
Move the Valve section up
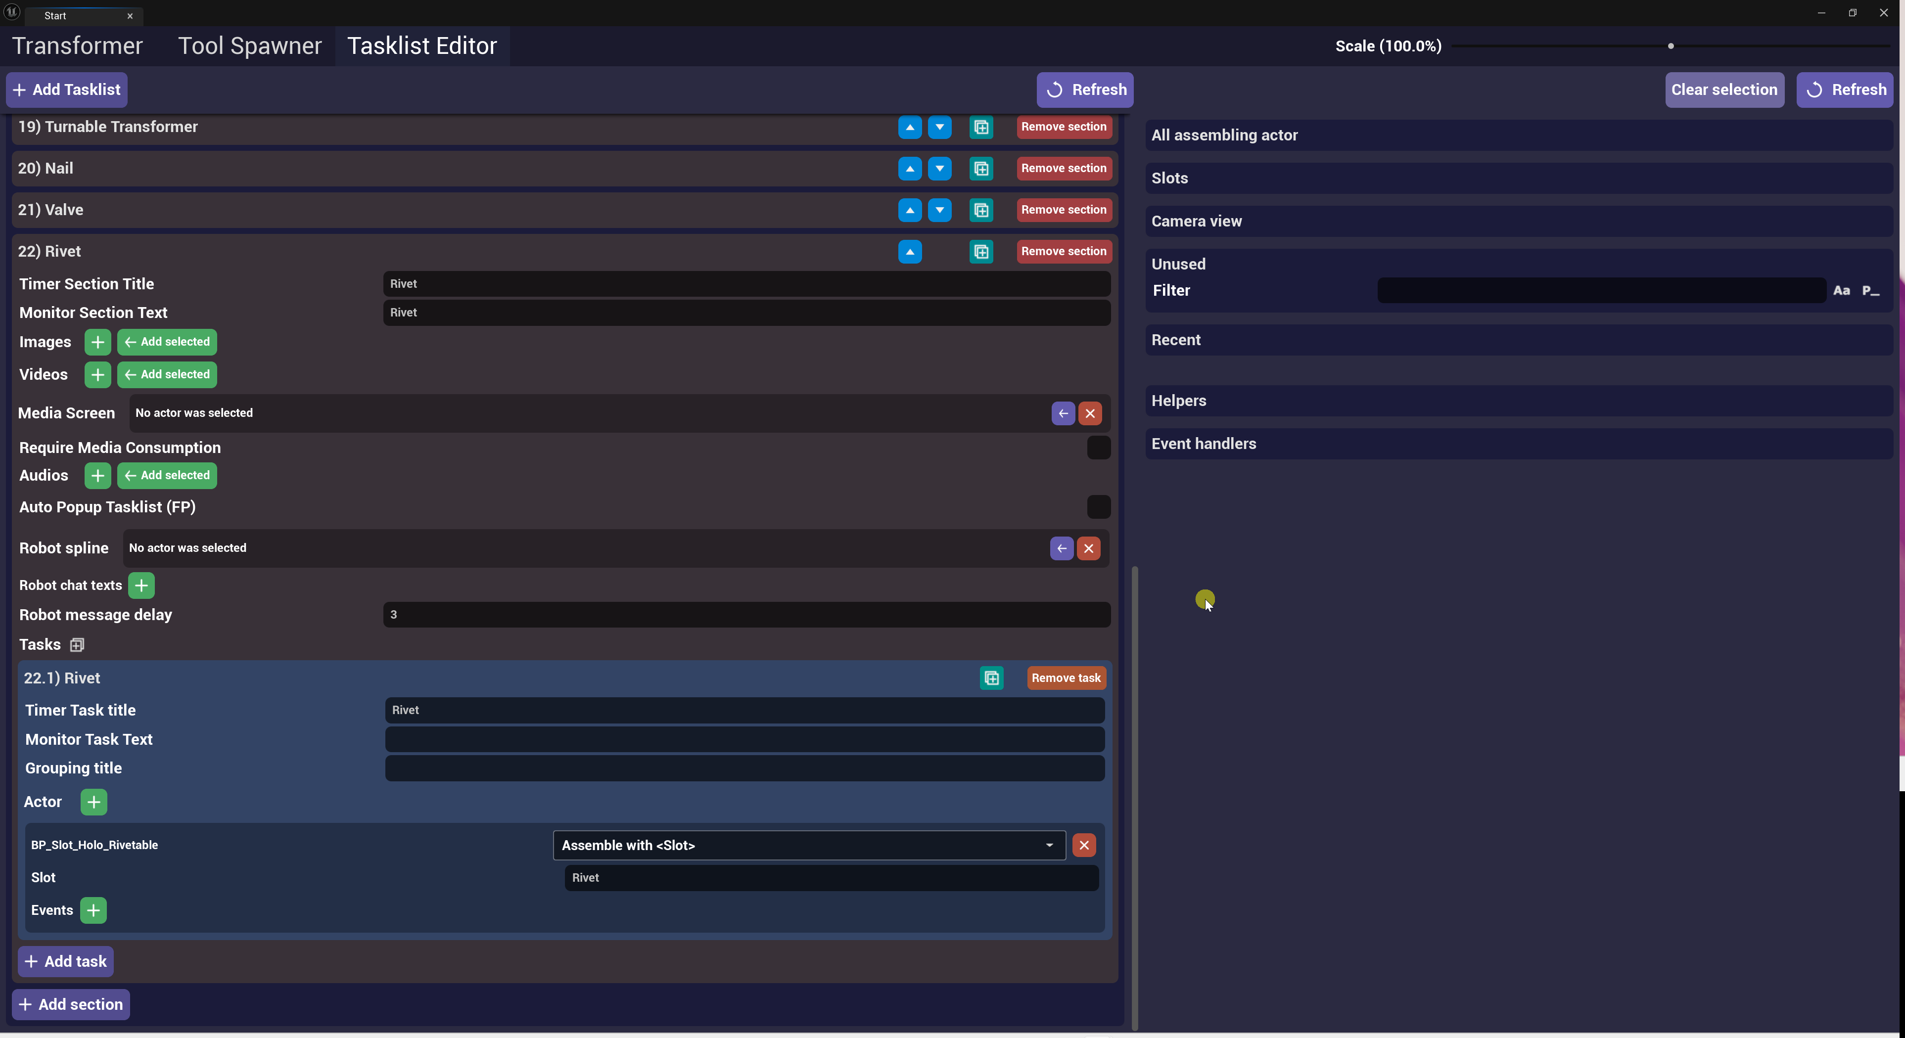910,210
